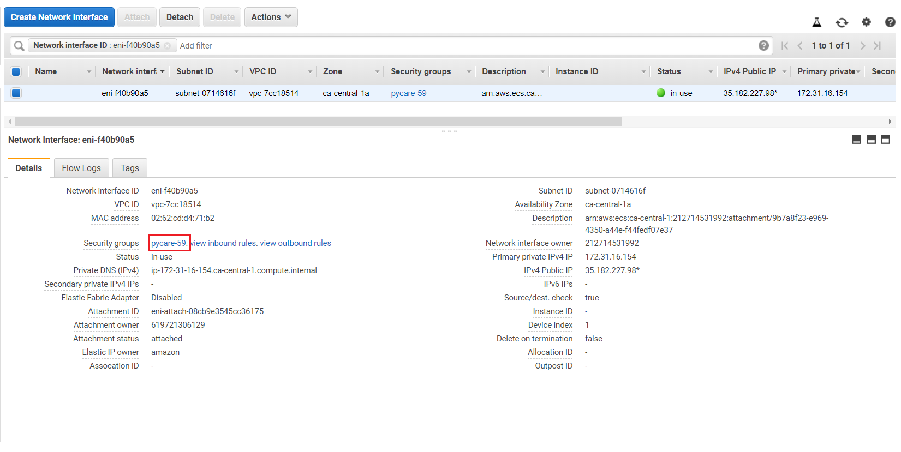Click the help icon in filter bar
The height and width of the screenshot is (452, 901).
click(763, 46)
